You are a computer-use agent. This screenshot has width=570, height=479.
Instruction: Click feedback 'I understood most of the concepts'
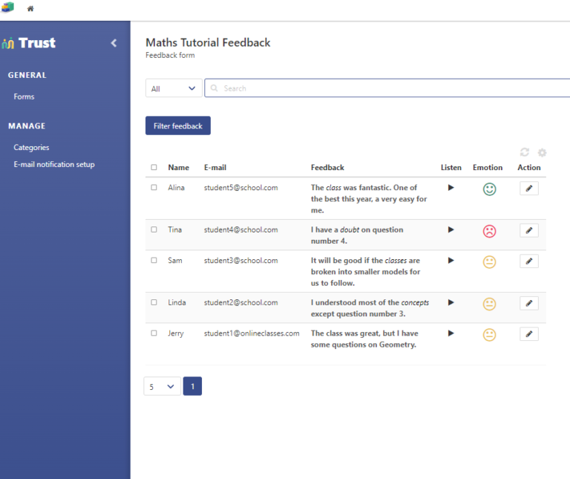(x=370, y=308)
